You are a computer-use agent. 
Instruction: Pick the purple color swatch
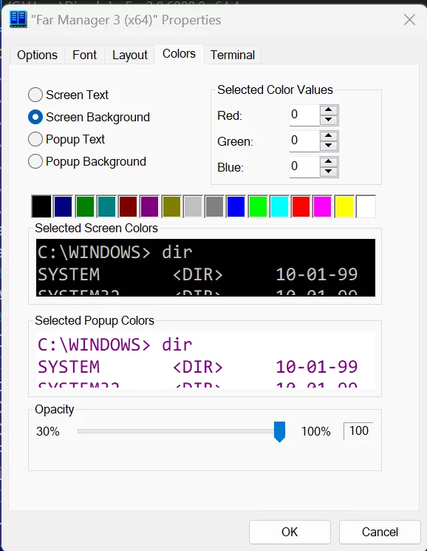pyautogui.click(x=149, y=206)
